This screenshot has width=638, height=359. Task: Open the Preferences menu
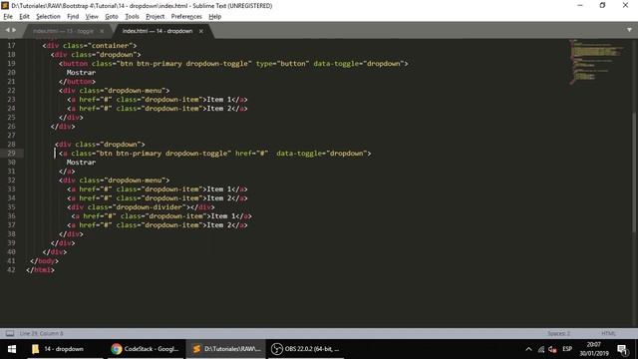[186, 16]
